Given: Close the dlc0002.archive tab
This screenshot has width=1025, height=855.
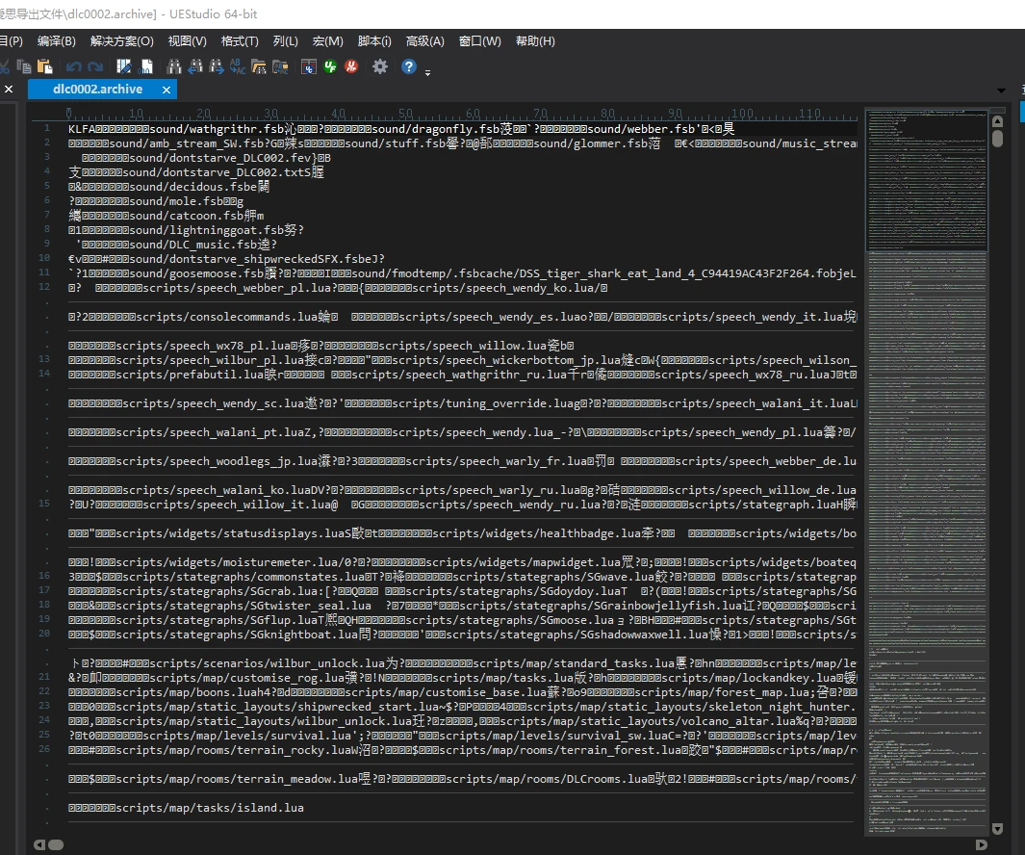Looking at the screenshot, I should pos(167,90).
